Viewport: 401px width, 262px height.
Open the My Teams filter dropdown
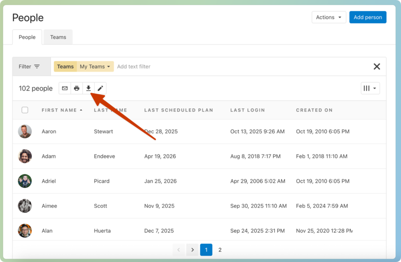click(x=95, y=67)
